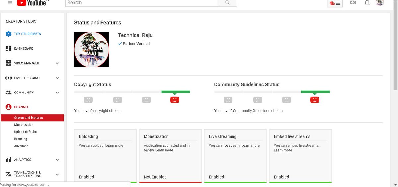398x187 pixels.
Task: Open Branding settings
Action: pyautogui.click(x=21, y=139)
